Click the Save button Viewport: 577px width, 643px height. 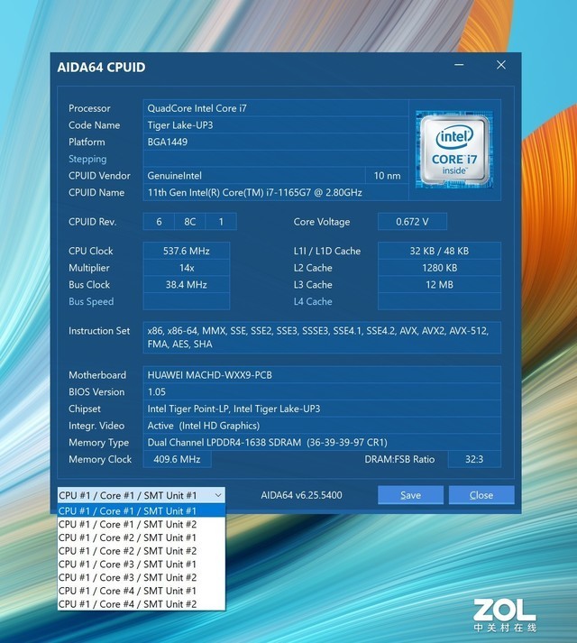[410, 495]
